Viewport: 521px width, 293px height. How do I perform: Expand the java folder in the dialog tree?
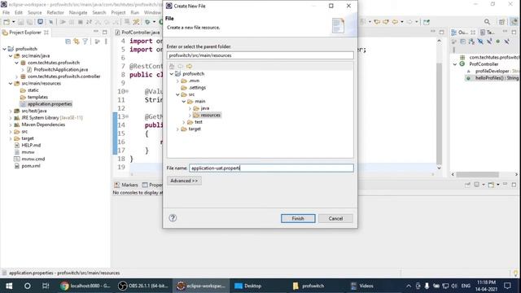tap(190, 108)
